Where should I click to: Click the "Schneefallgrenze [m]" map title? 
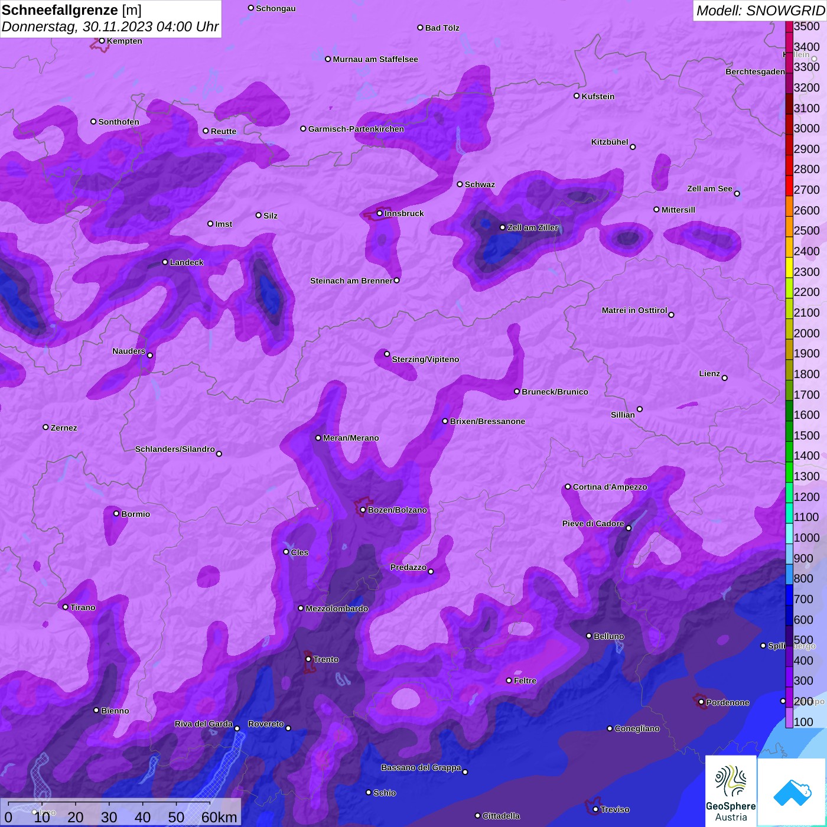point(72,10)
